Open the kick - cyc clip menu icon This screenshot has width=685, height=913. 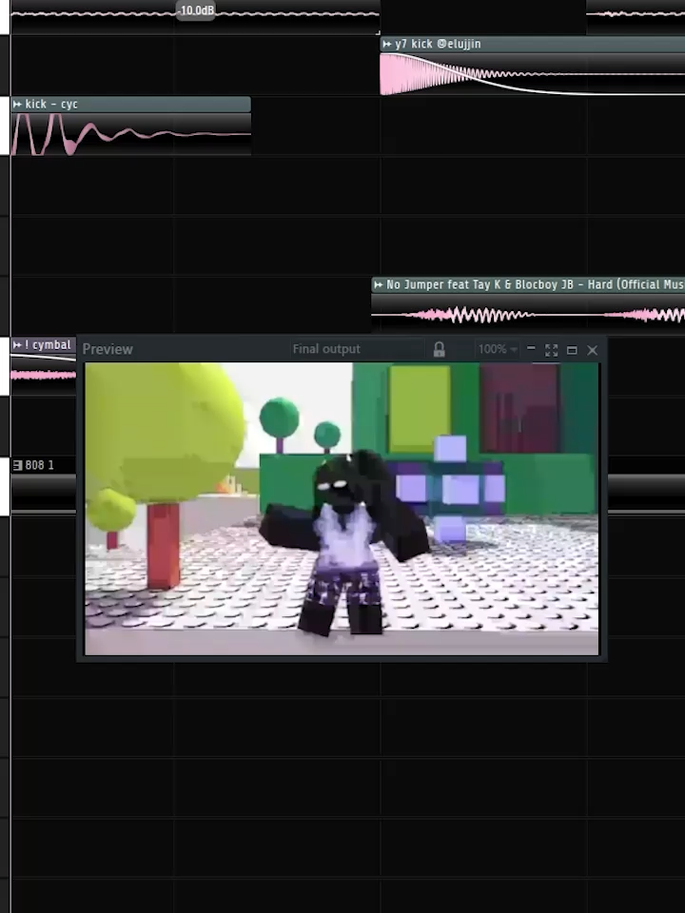point(17,105)
